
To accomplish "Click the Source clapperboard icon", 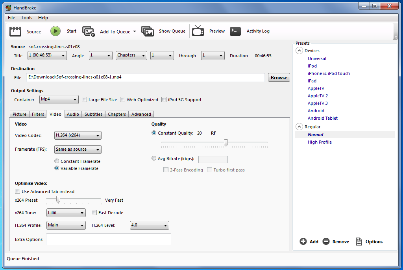I will point(15,31).
